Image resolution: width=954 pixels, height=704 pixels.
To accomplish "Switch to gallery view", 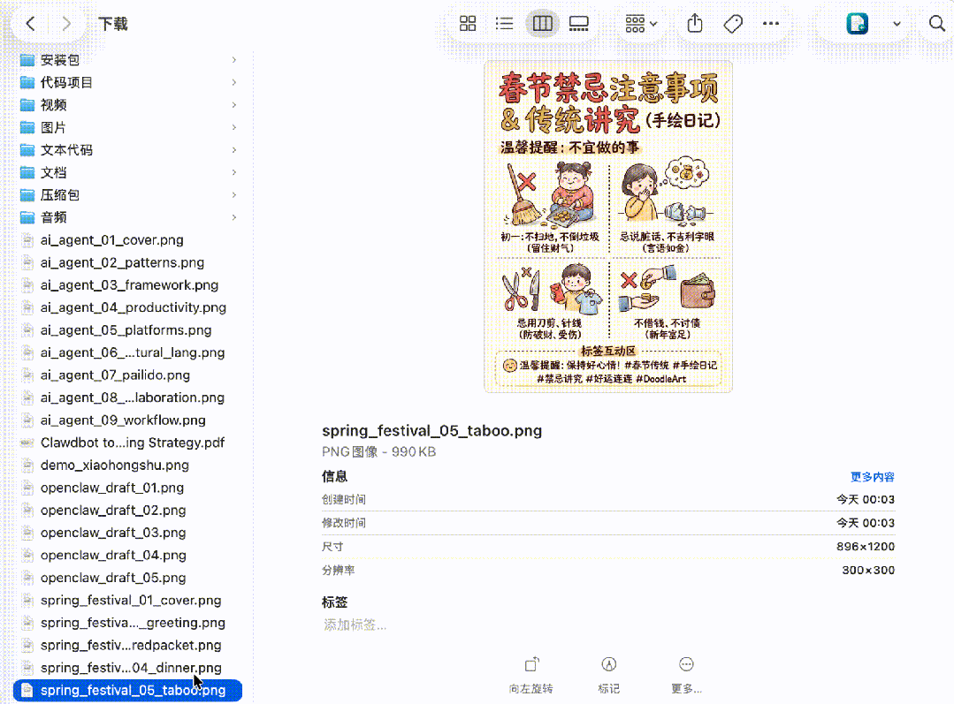I will click(578, 24).
